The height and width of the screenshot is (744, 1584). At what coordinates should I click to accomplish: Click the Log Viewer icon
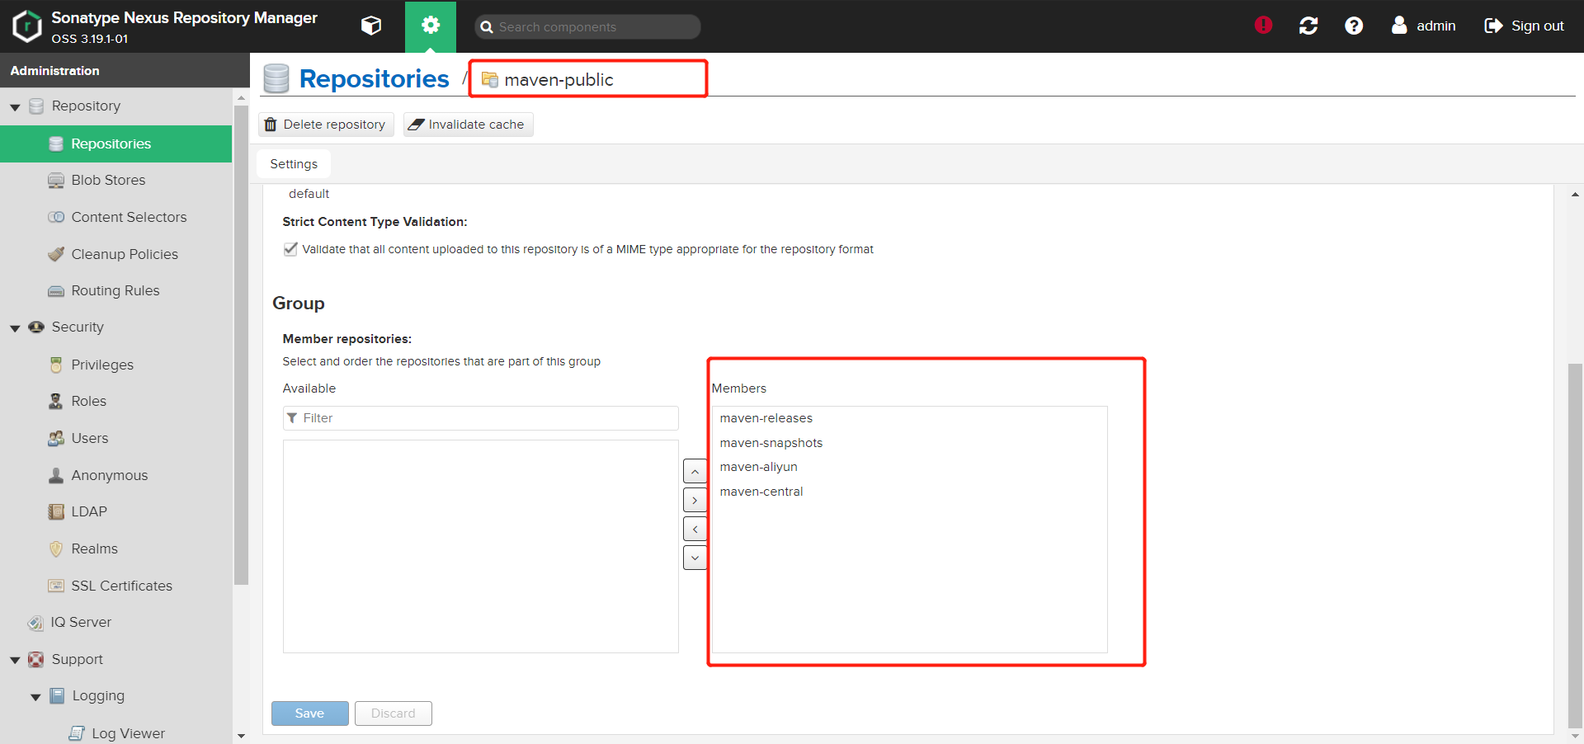click(77, 733)
